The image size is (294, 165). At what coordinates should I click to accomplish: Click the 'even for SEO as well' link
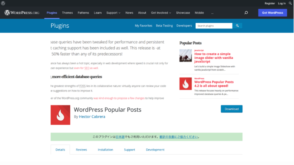pos(86,68)
